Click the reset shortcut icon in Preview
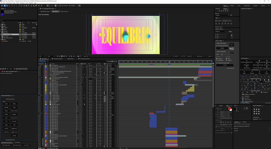This screenshot has height=149, width=271. click(x=231, y=15)
